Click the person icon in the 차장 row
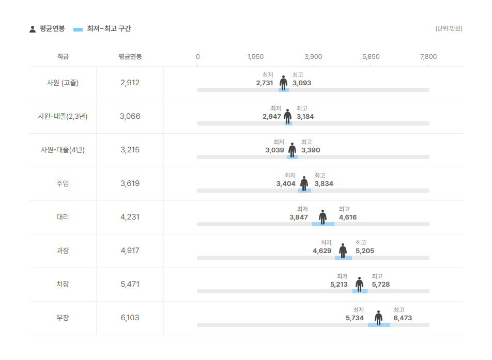The width and height of the screenshot is (492, 360). point(360,284)
